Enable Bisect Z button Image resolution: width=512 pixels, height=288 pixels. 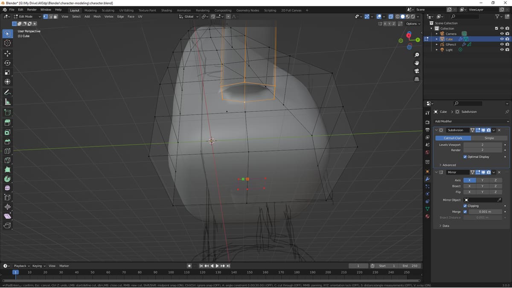[495, 186]
